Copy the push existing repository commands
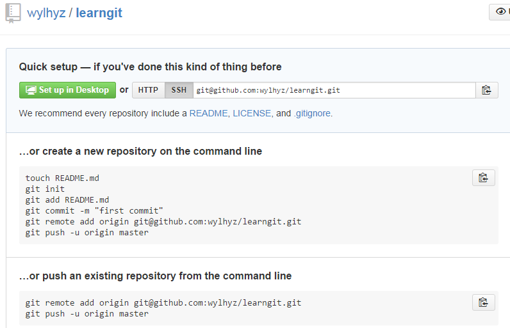 pyautogui.click(x=483, y=302)
